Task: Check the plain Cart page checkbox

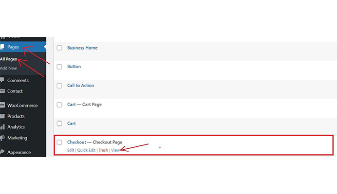Action: click(59, 123)
